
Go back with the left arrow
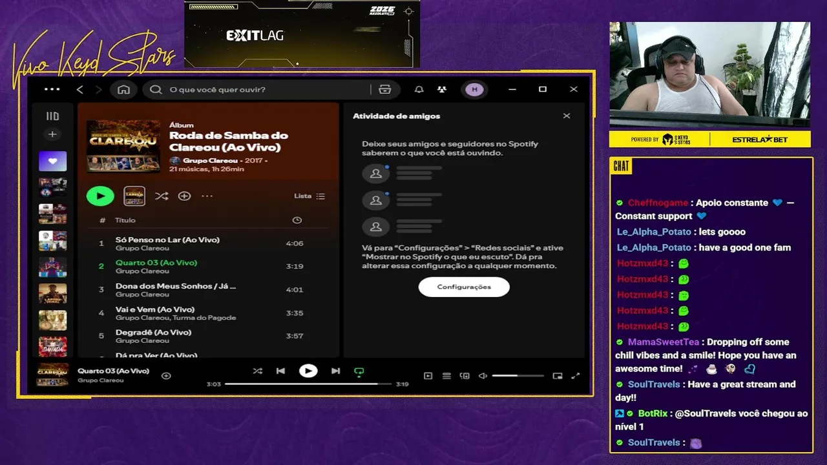(x=80, y=90)
